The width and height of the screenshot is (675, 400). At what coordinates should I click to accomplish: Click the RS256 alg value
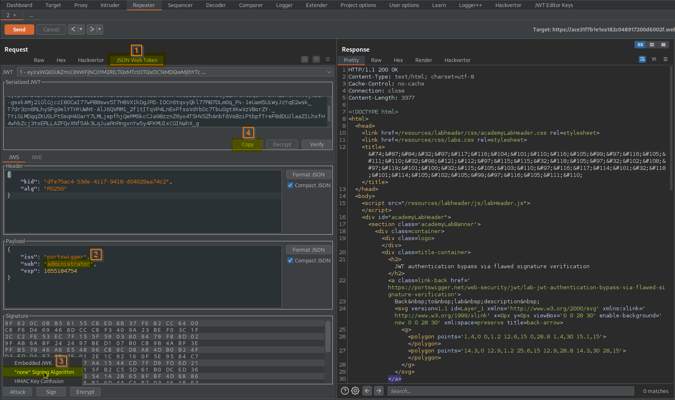(55, 188)
